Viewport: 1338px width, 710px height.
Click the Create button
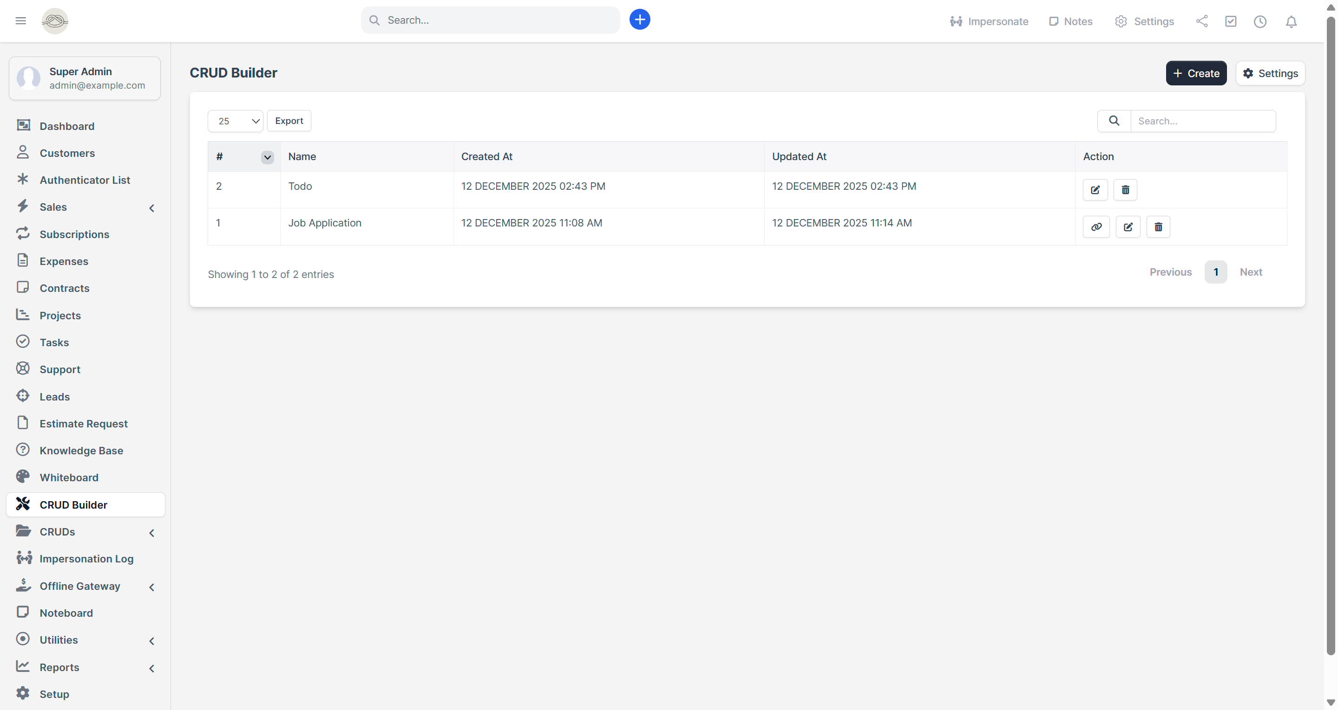tap(1196, 73)
